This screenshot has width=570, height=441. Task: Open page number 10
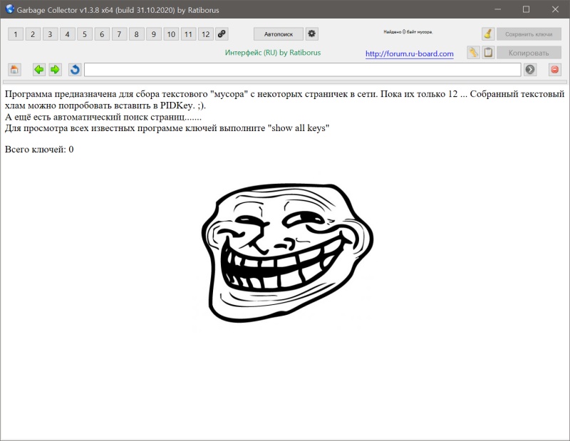171,34
